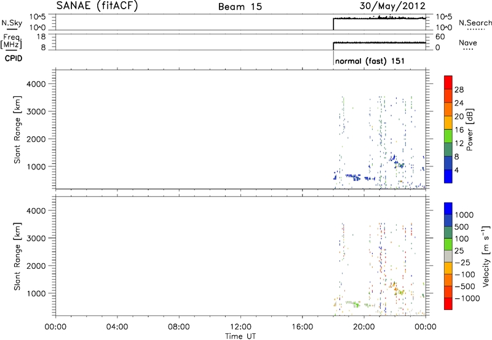
Task: Click the Time UT axis label
Action: [240, 336]
